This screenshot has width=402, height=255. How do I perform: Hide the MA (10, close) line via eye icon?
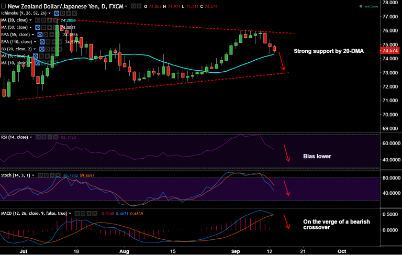pos(38,63)
